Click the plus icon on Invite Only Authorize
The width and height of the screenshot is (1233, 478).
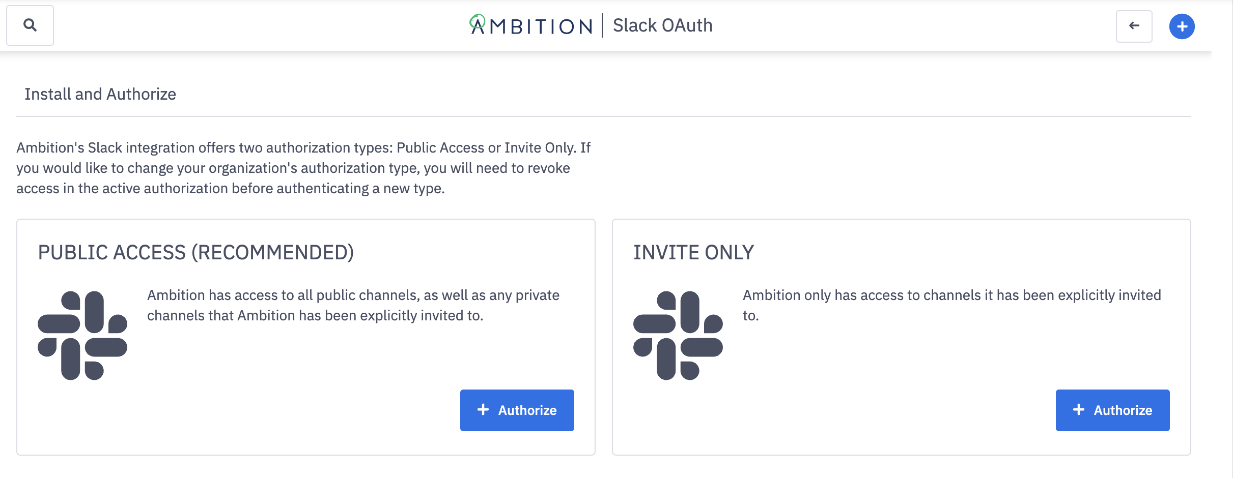pos(1078,410)
